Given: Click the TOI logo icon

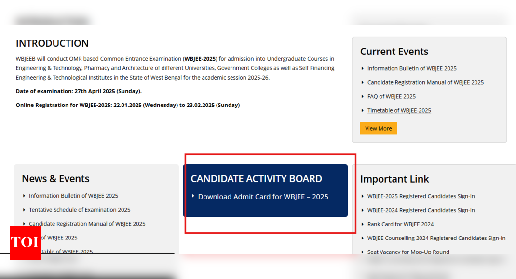Looking at the screenshot, I should [x=25, y=243].
